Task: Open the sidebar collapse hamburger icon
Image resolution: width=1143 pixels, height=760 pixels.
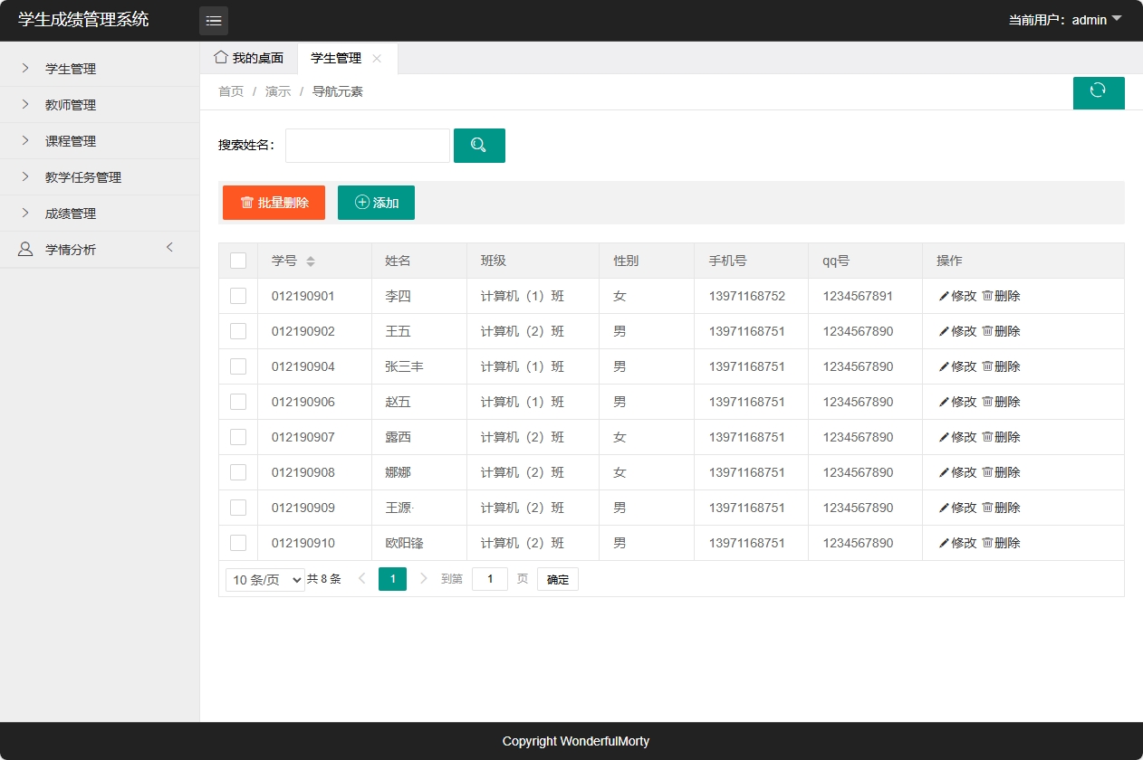Action: (x=214, y=20)
